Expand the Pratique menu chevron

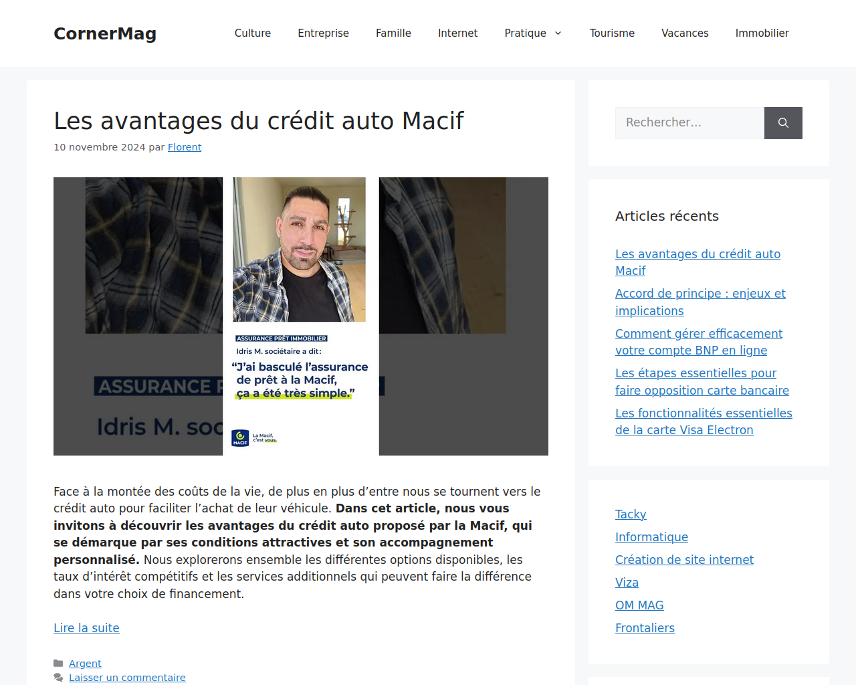pyautogui.click(x=558, y=33)
